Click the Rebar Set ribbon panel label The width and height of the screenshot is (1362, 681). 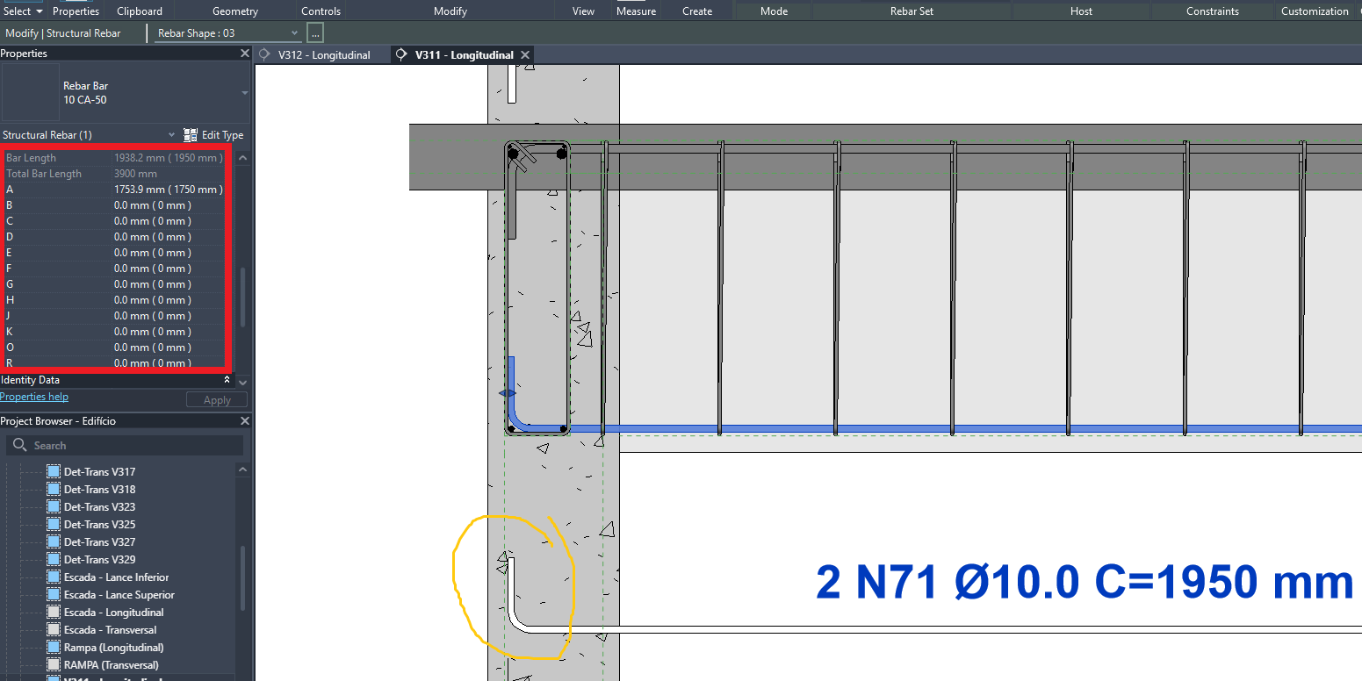pos(912,11)
